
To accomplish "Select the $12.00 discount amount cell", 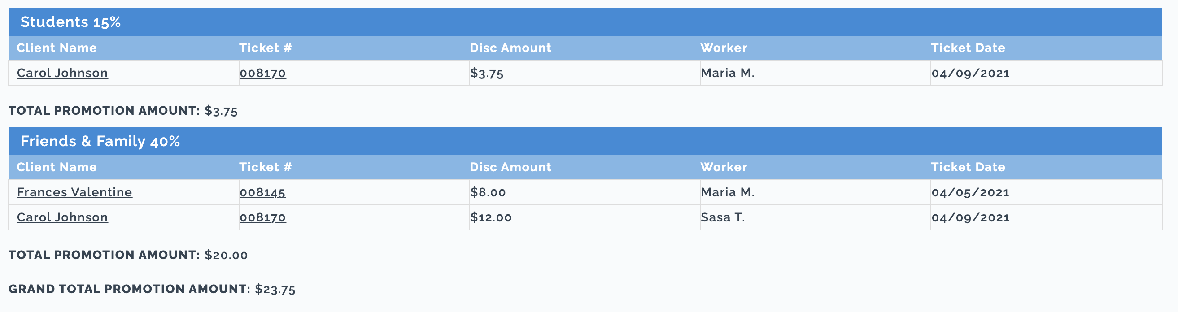I will pyautogui.click(x=585, y=217).
